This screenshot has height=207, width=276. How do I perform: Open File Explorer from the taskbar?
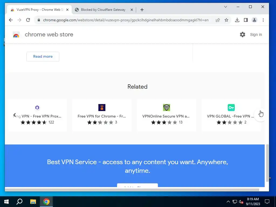[x=33, y=202]
